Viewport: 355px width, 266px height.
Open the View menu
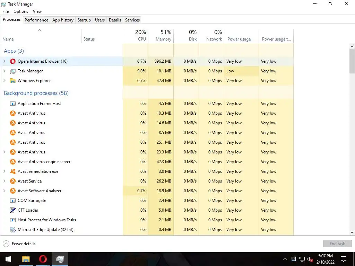tap(37, 11)
